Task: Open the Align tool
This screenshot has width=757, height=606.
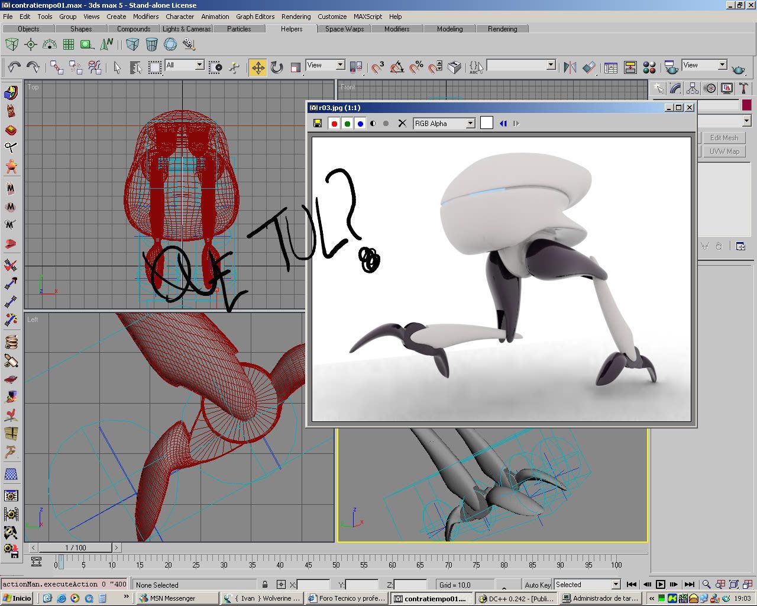Action: [x=589, y=67]
